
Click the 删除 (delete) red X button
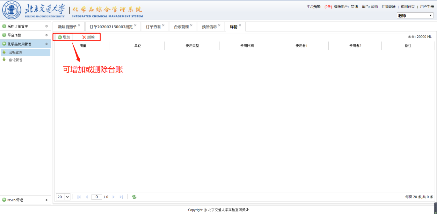click(x=84, y=37)
